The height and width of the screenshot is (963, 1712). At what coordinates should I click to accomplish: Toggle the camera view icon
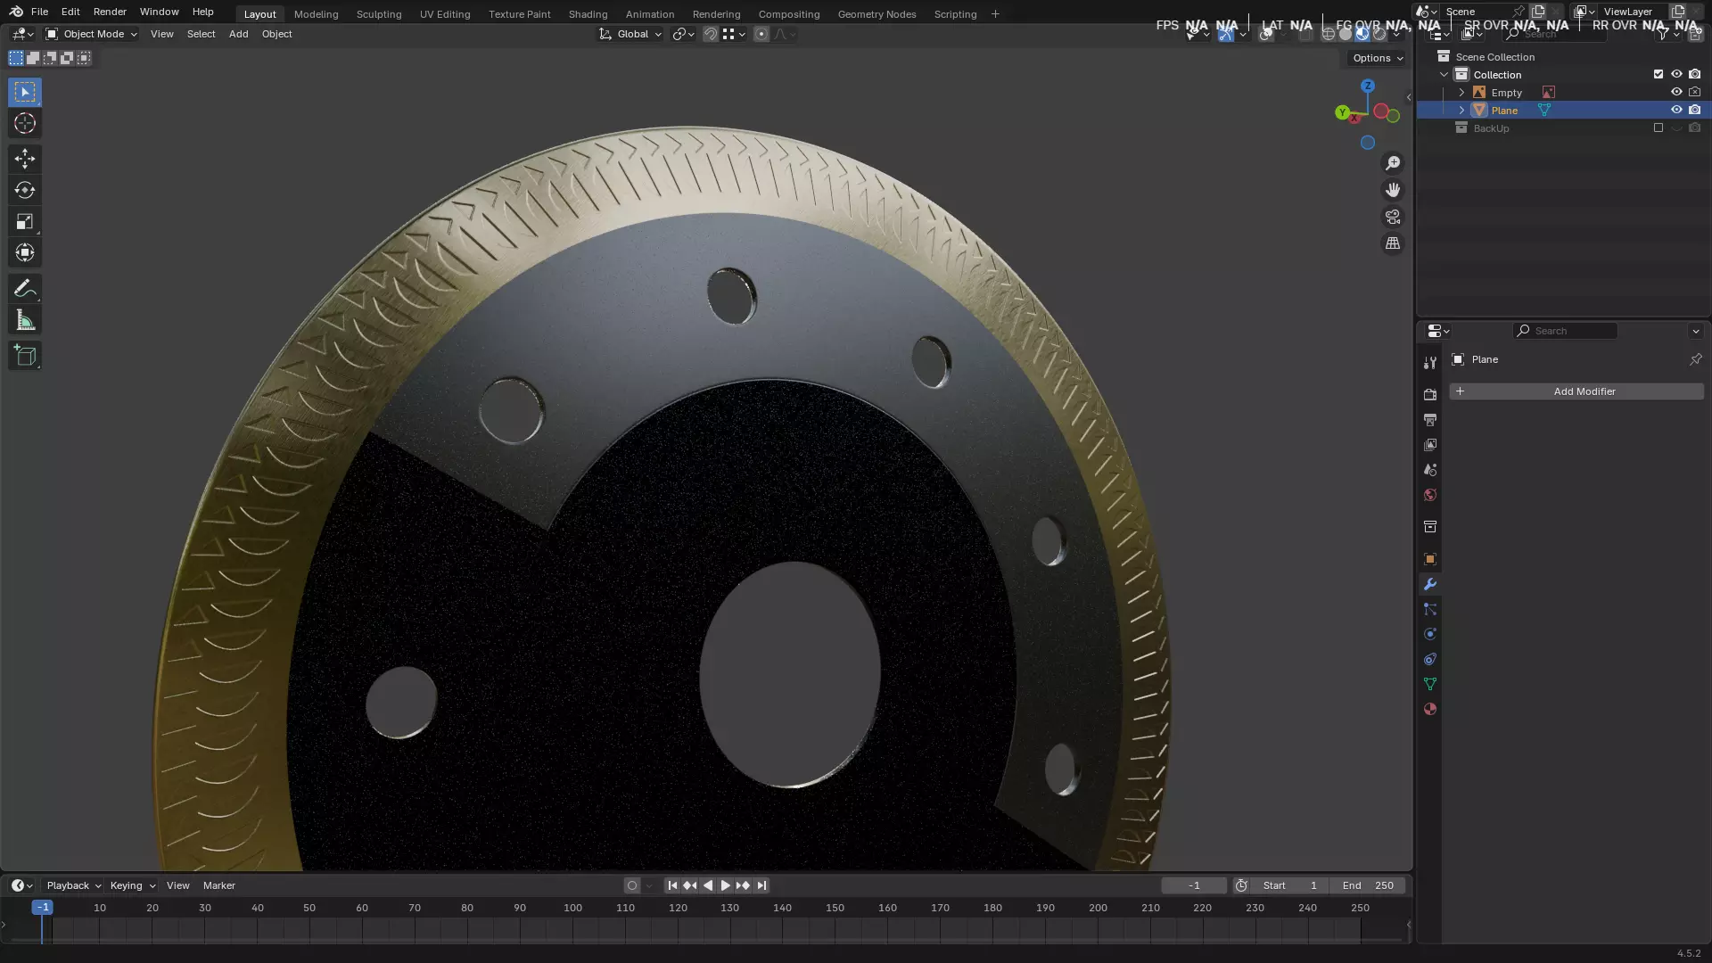1393,217
